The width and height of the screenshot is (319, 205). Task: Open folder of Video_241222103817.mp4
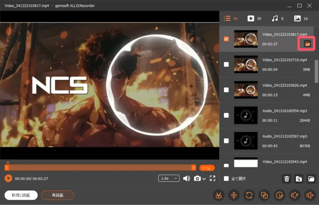pos(307,44)
